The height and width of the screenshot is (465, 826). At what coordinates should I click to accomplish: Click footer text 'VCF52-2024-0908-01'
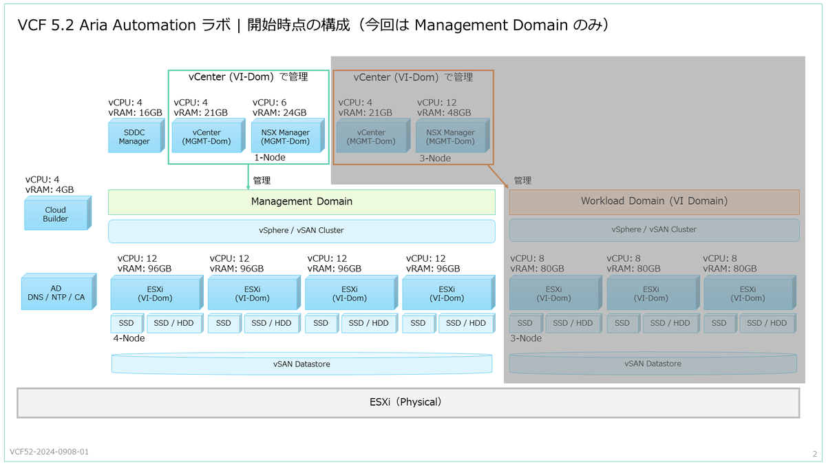(x=50, y=452)
